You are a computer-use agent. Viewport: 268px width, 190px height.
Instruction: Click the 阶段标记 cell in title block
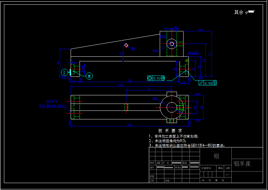206,168
